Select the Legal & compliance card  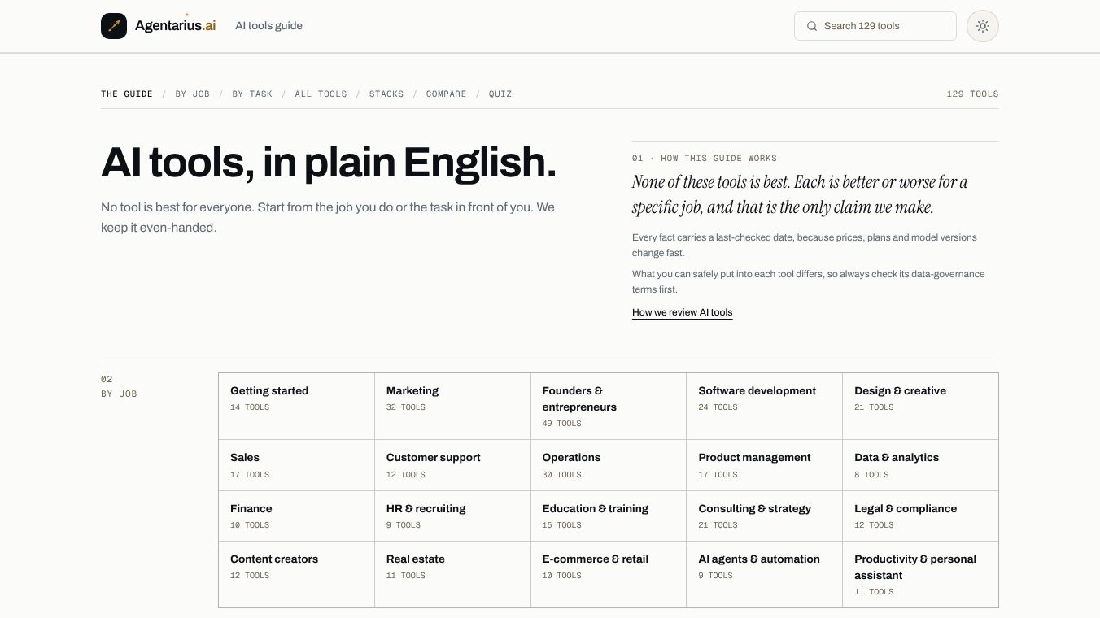pyautogui.click(x=920, y=516)
